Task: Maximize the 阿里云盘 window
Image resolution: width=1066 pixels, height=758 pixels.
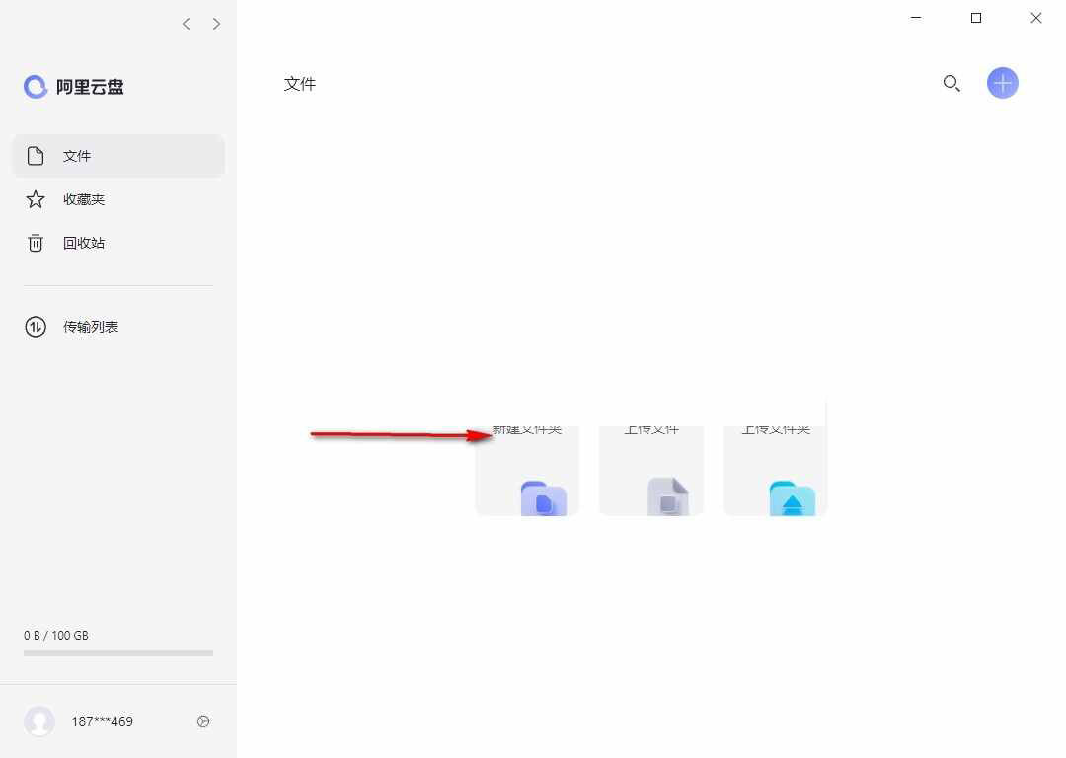Action: [976, 18]
